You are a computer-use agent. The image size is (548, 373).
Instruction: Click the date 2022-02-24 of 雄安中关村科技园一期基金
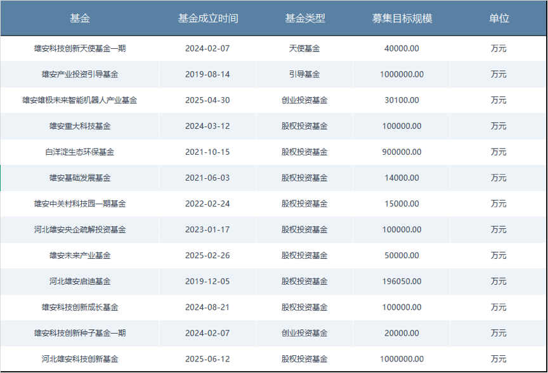(x=209, y=204)
